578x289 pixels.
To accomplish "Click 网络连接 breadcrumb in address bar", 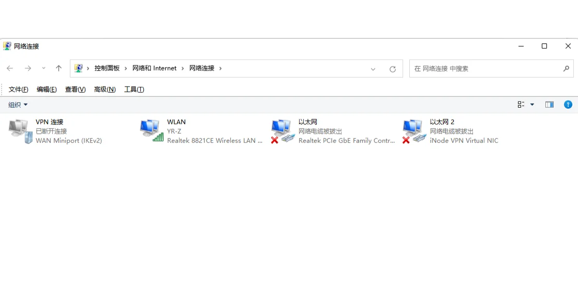I will 202,68.
